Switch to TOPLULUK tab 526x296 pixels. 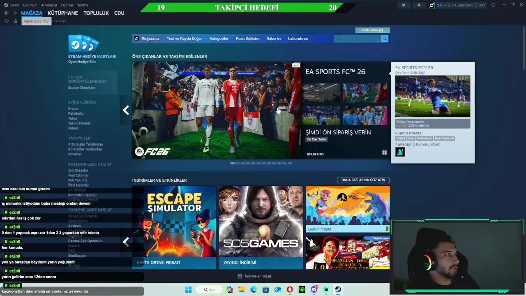pos(96,13)
